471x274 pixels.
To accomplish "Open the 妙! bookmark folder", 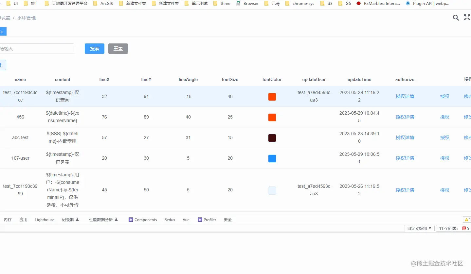I will pyautogui.click(x=30, y=4).
